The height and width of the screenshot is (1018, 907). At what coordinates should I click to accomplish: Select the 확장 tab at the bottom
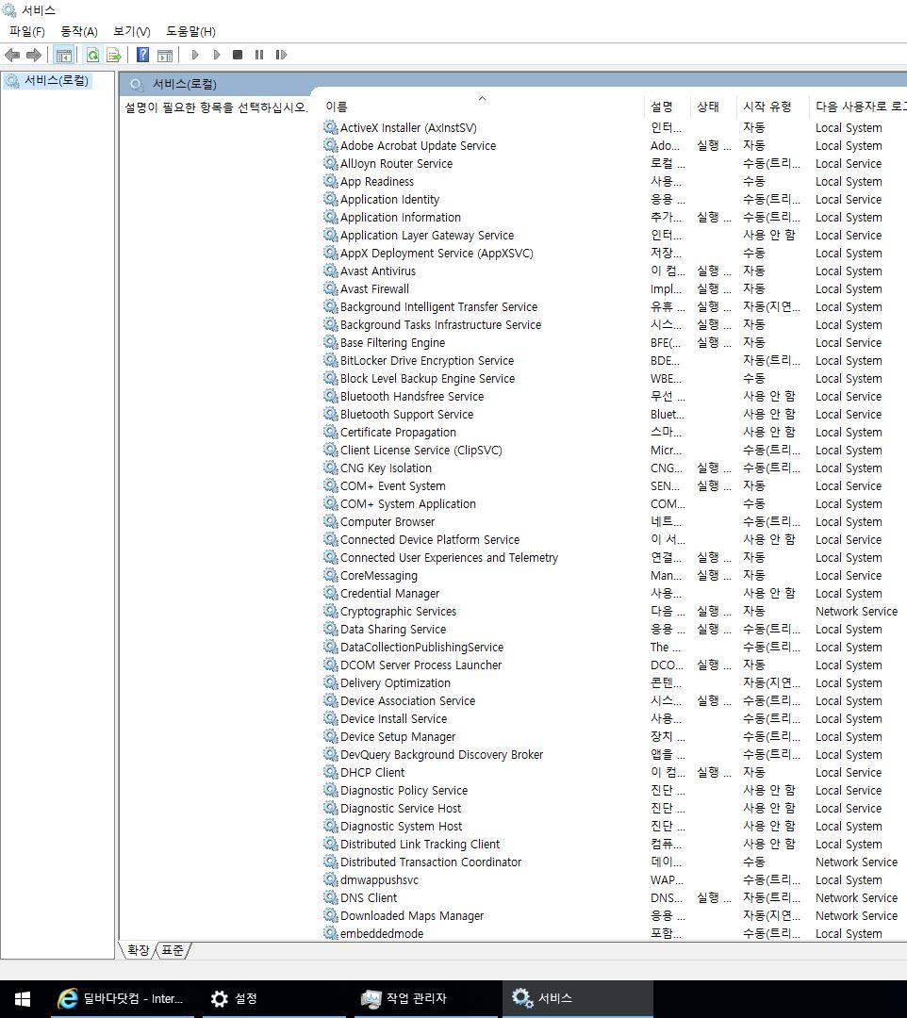pos(138,950)
